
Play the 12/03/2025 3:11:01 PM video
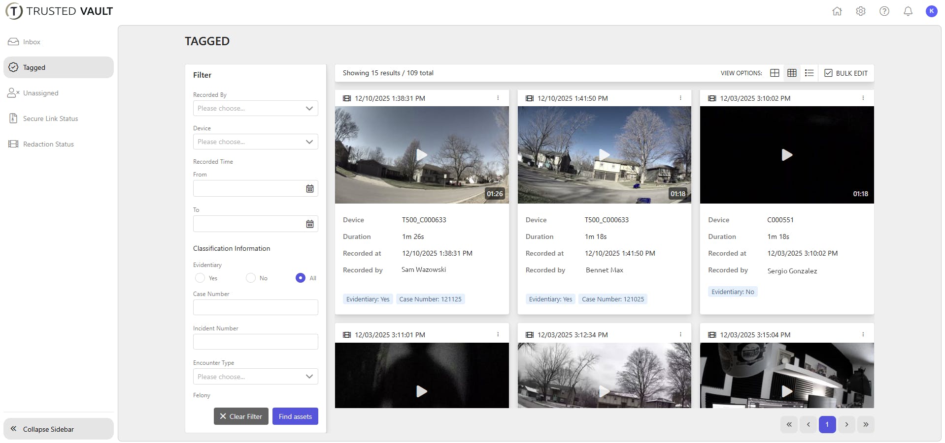(422, 391)
